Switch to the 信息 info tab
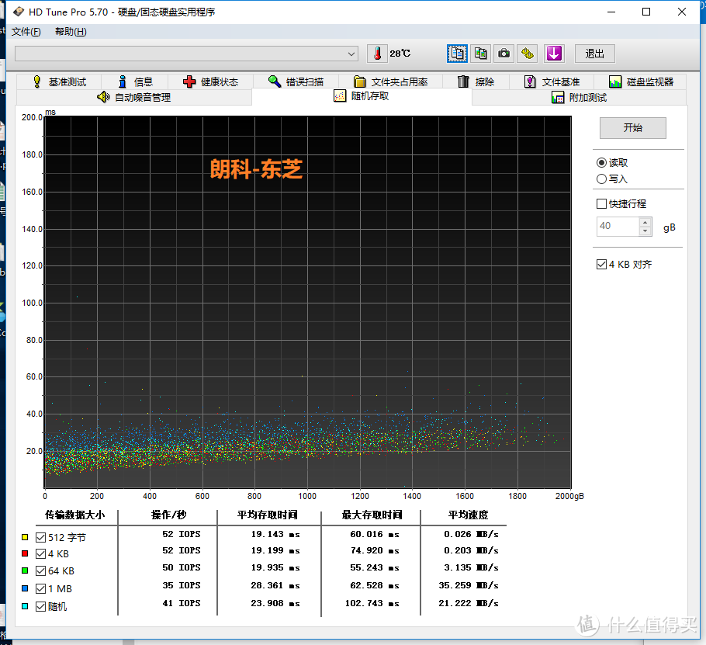Image resolution: width=706 pixels, height=645 pixels. point(135,81)
